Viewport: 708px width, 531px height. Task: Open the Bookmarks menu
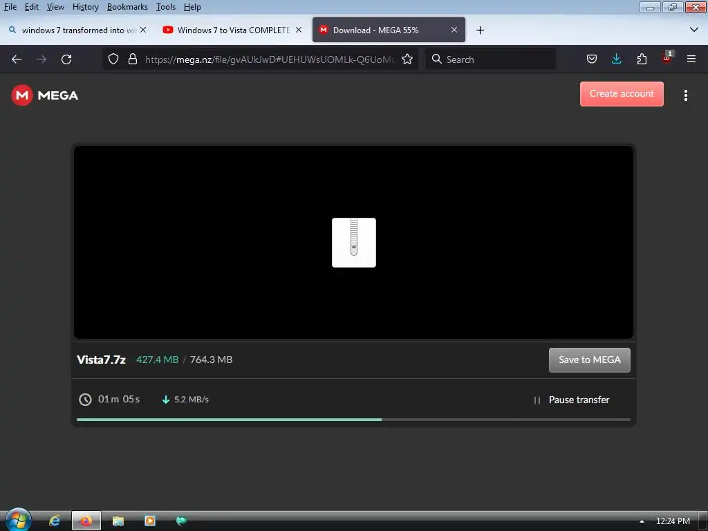[x=127, y=7]
